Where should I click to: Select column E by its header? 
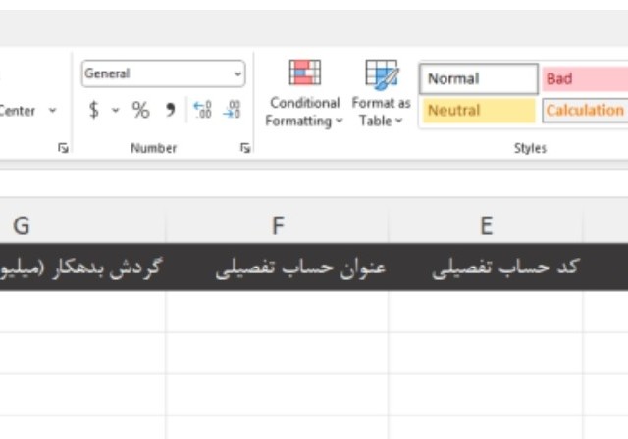point(486,226)
